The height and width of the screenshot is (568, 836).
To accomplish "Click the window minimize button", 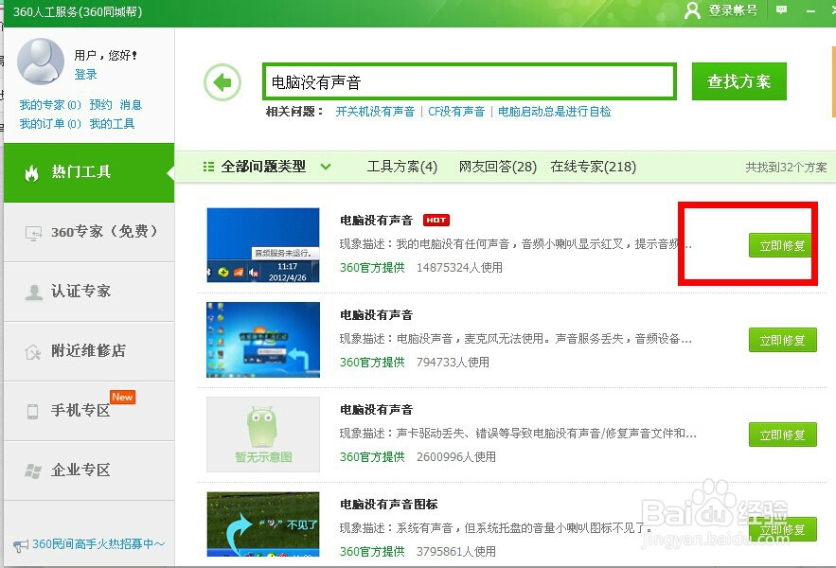I will coord(811,10).
